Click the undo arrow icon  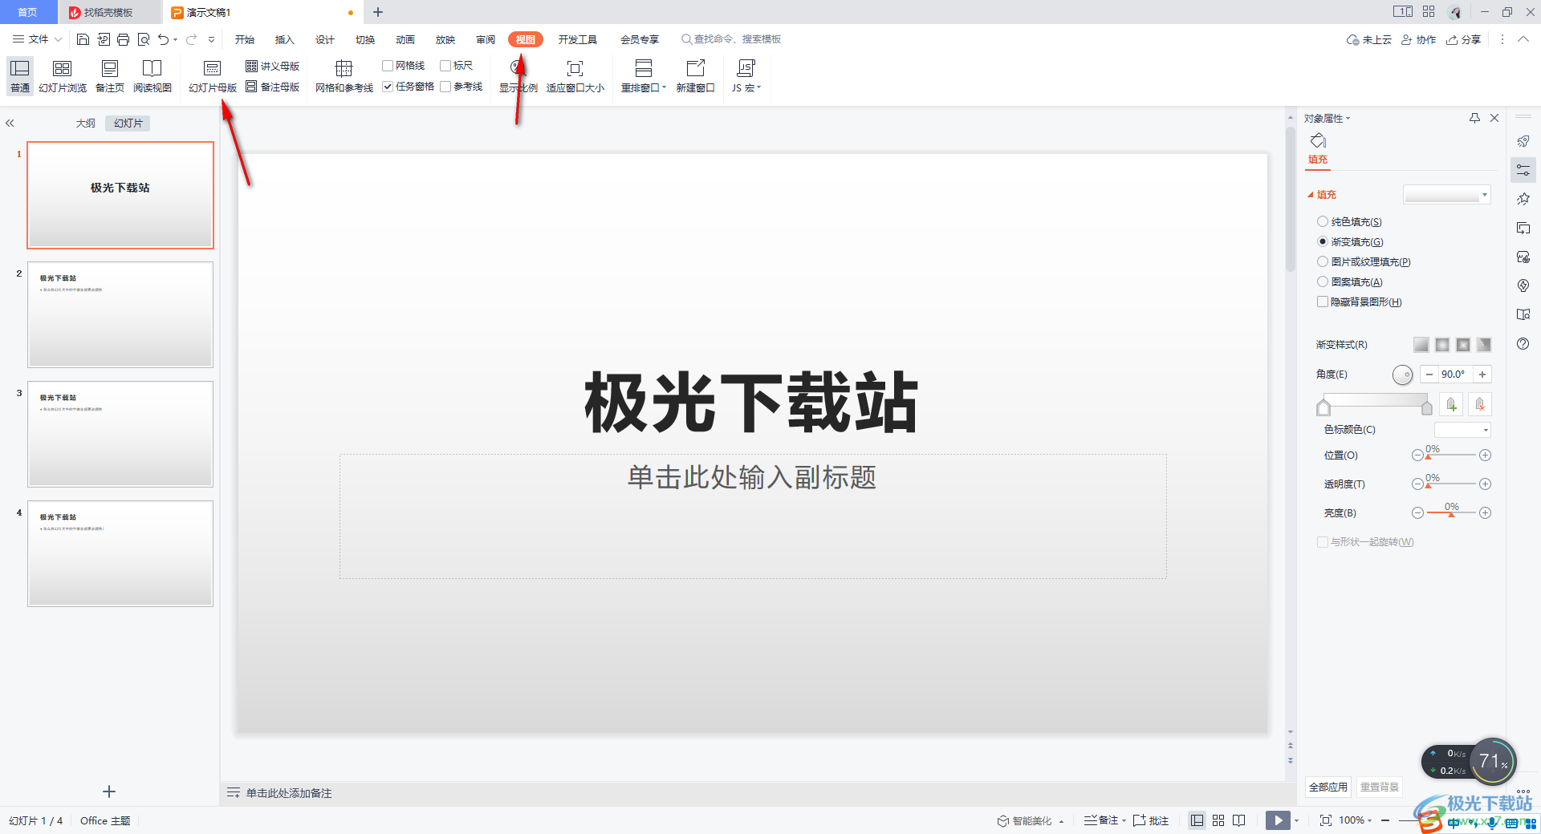[164, 39]
